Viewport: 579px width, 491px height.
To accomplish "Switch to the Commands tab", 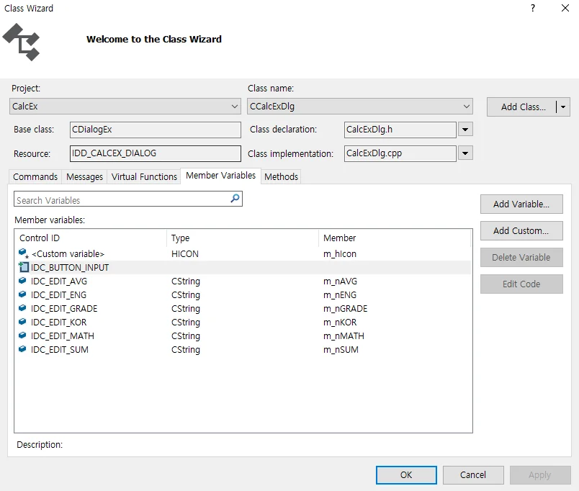I will coord(35,177).
